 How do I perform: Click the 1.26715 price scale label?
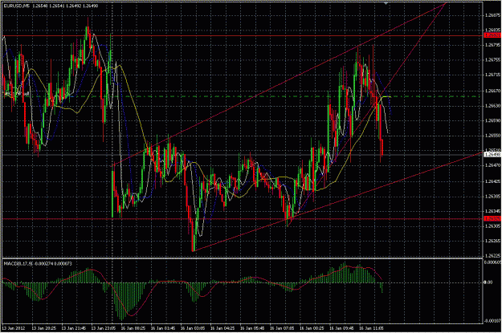point(492,75)
